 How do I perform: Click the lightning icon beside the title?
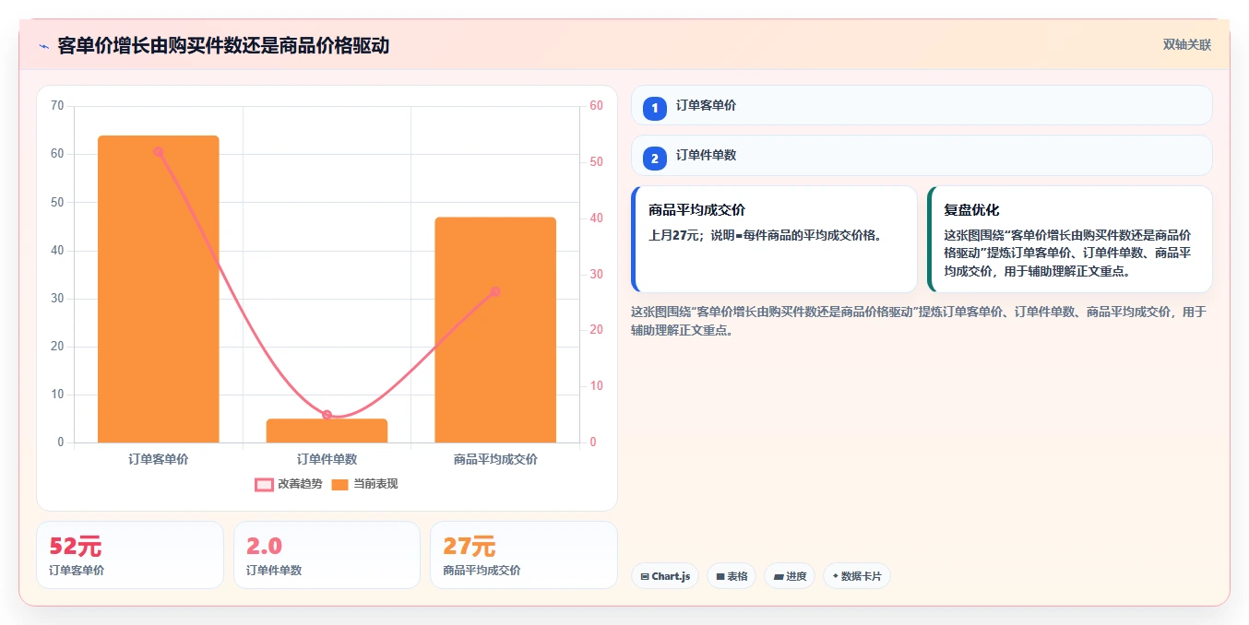(43, 45)
